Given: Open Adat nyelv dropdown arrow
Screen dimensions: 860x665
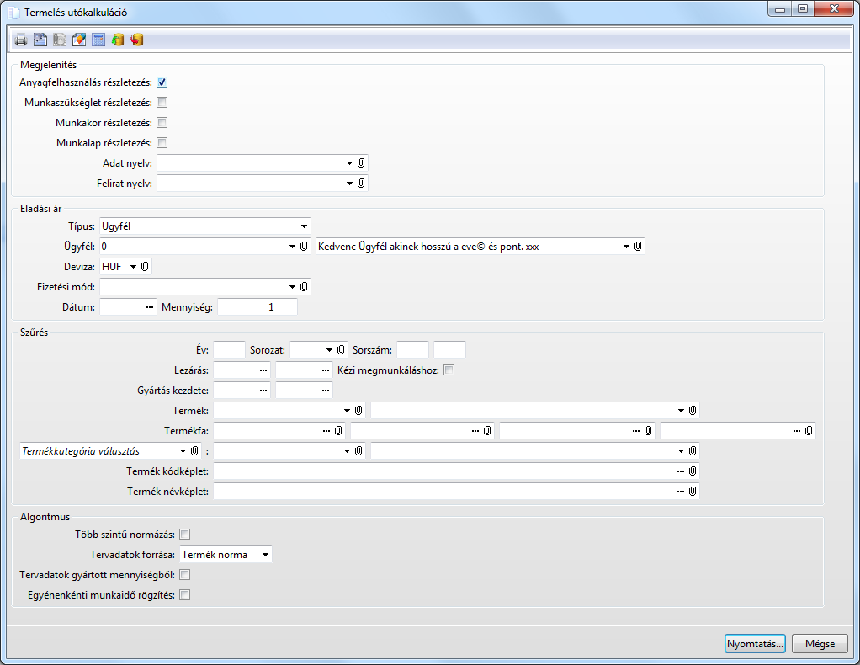Looking at the screenshot, I should (x=349, y=163).
